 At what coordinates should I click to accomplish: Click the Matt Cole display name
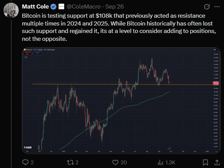coord(35,6)
